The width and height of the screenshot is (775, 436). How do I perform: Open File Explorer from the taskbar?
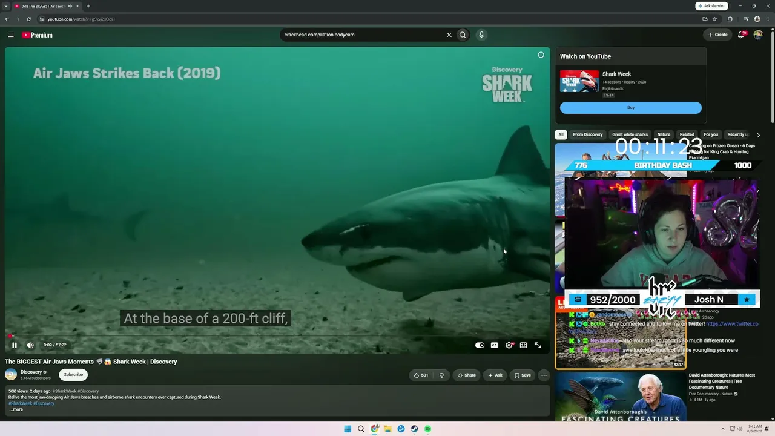point(387,429)
